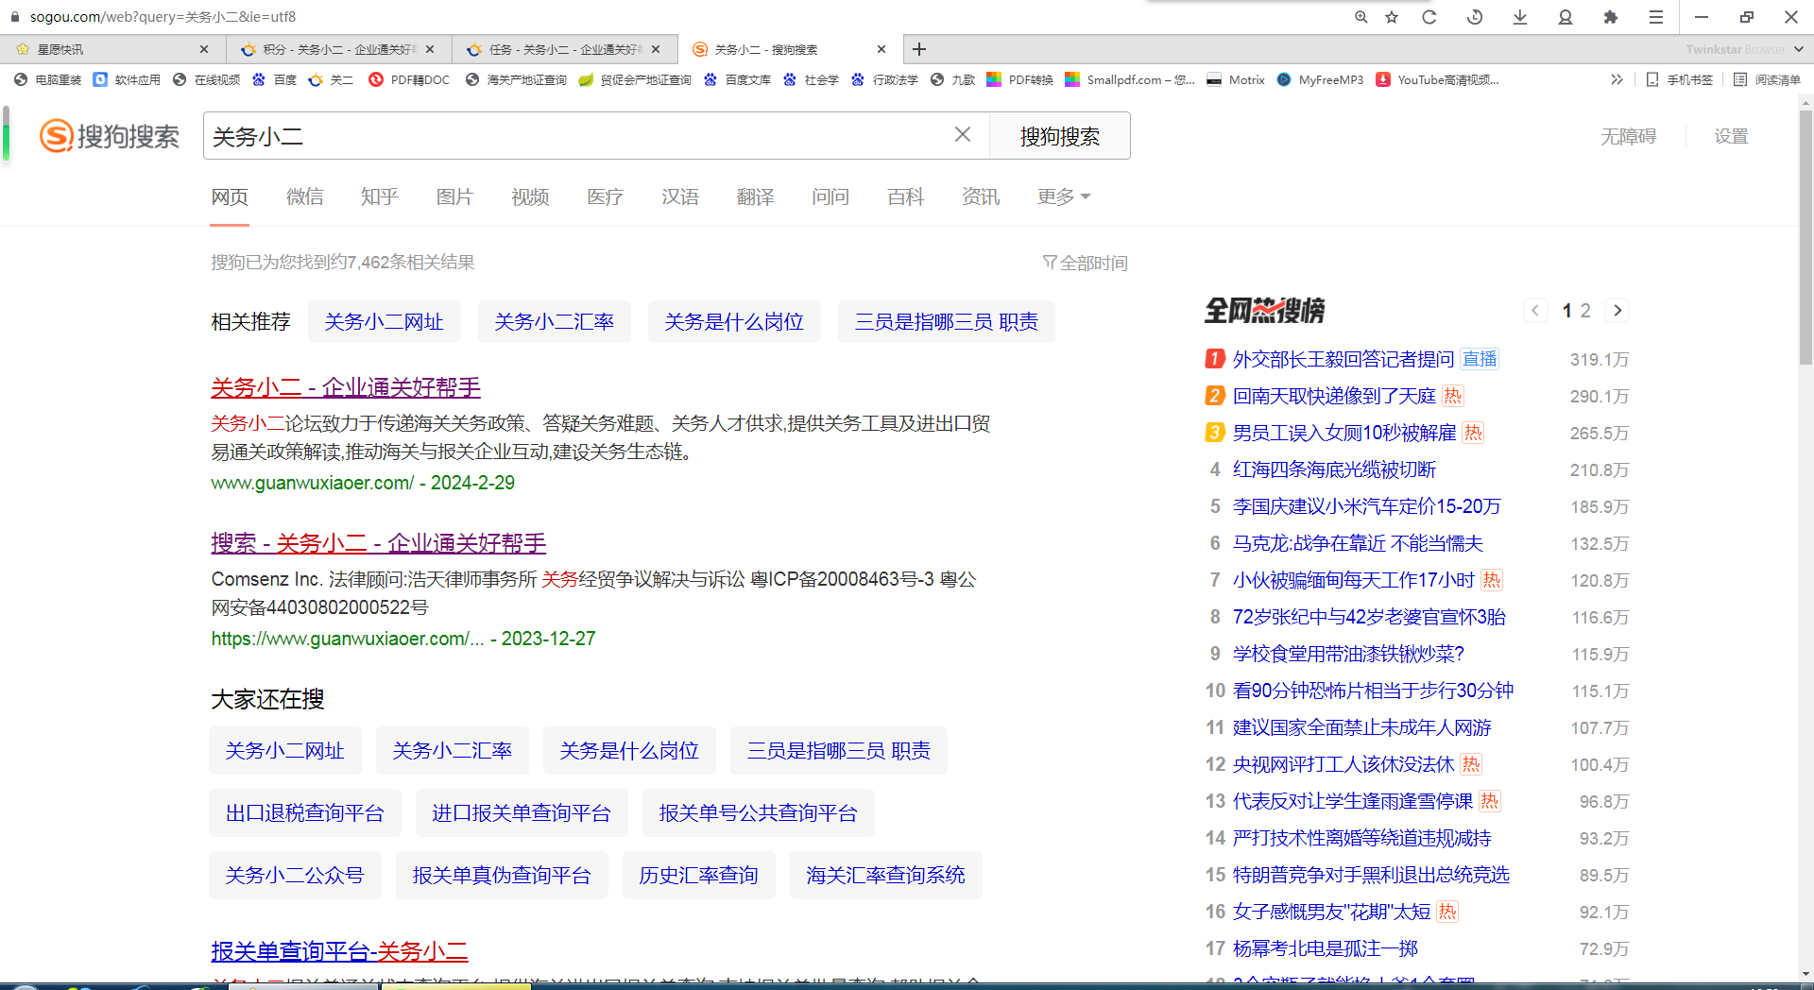
Task: Click the 历史汇率查询 suggestion
Action: (698, 876)
